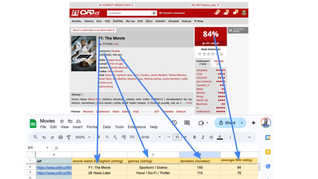The height and width of the screenshot is (179, 318).
Task: Open user kleopatra's rating profile
Action: point(202,70)
